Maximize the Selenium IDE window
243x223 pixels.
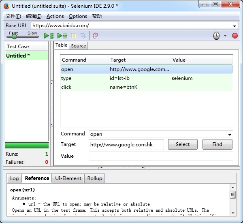click(215, 4)
